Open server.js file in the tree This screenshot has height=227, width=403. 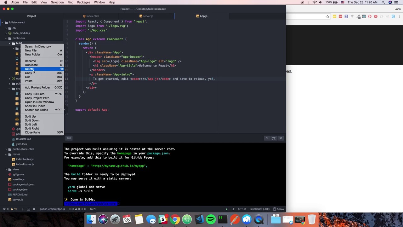17,200
